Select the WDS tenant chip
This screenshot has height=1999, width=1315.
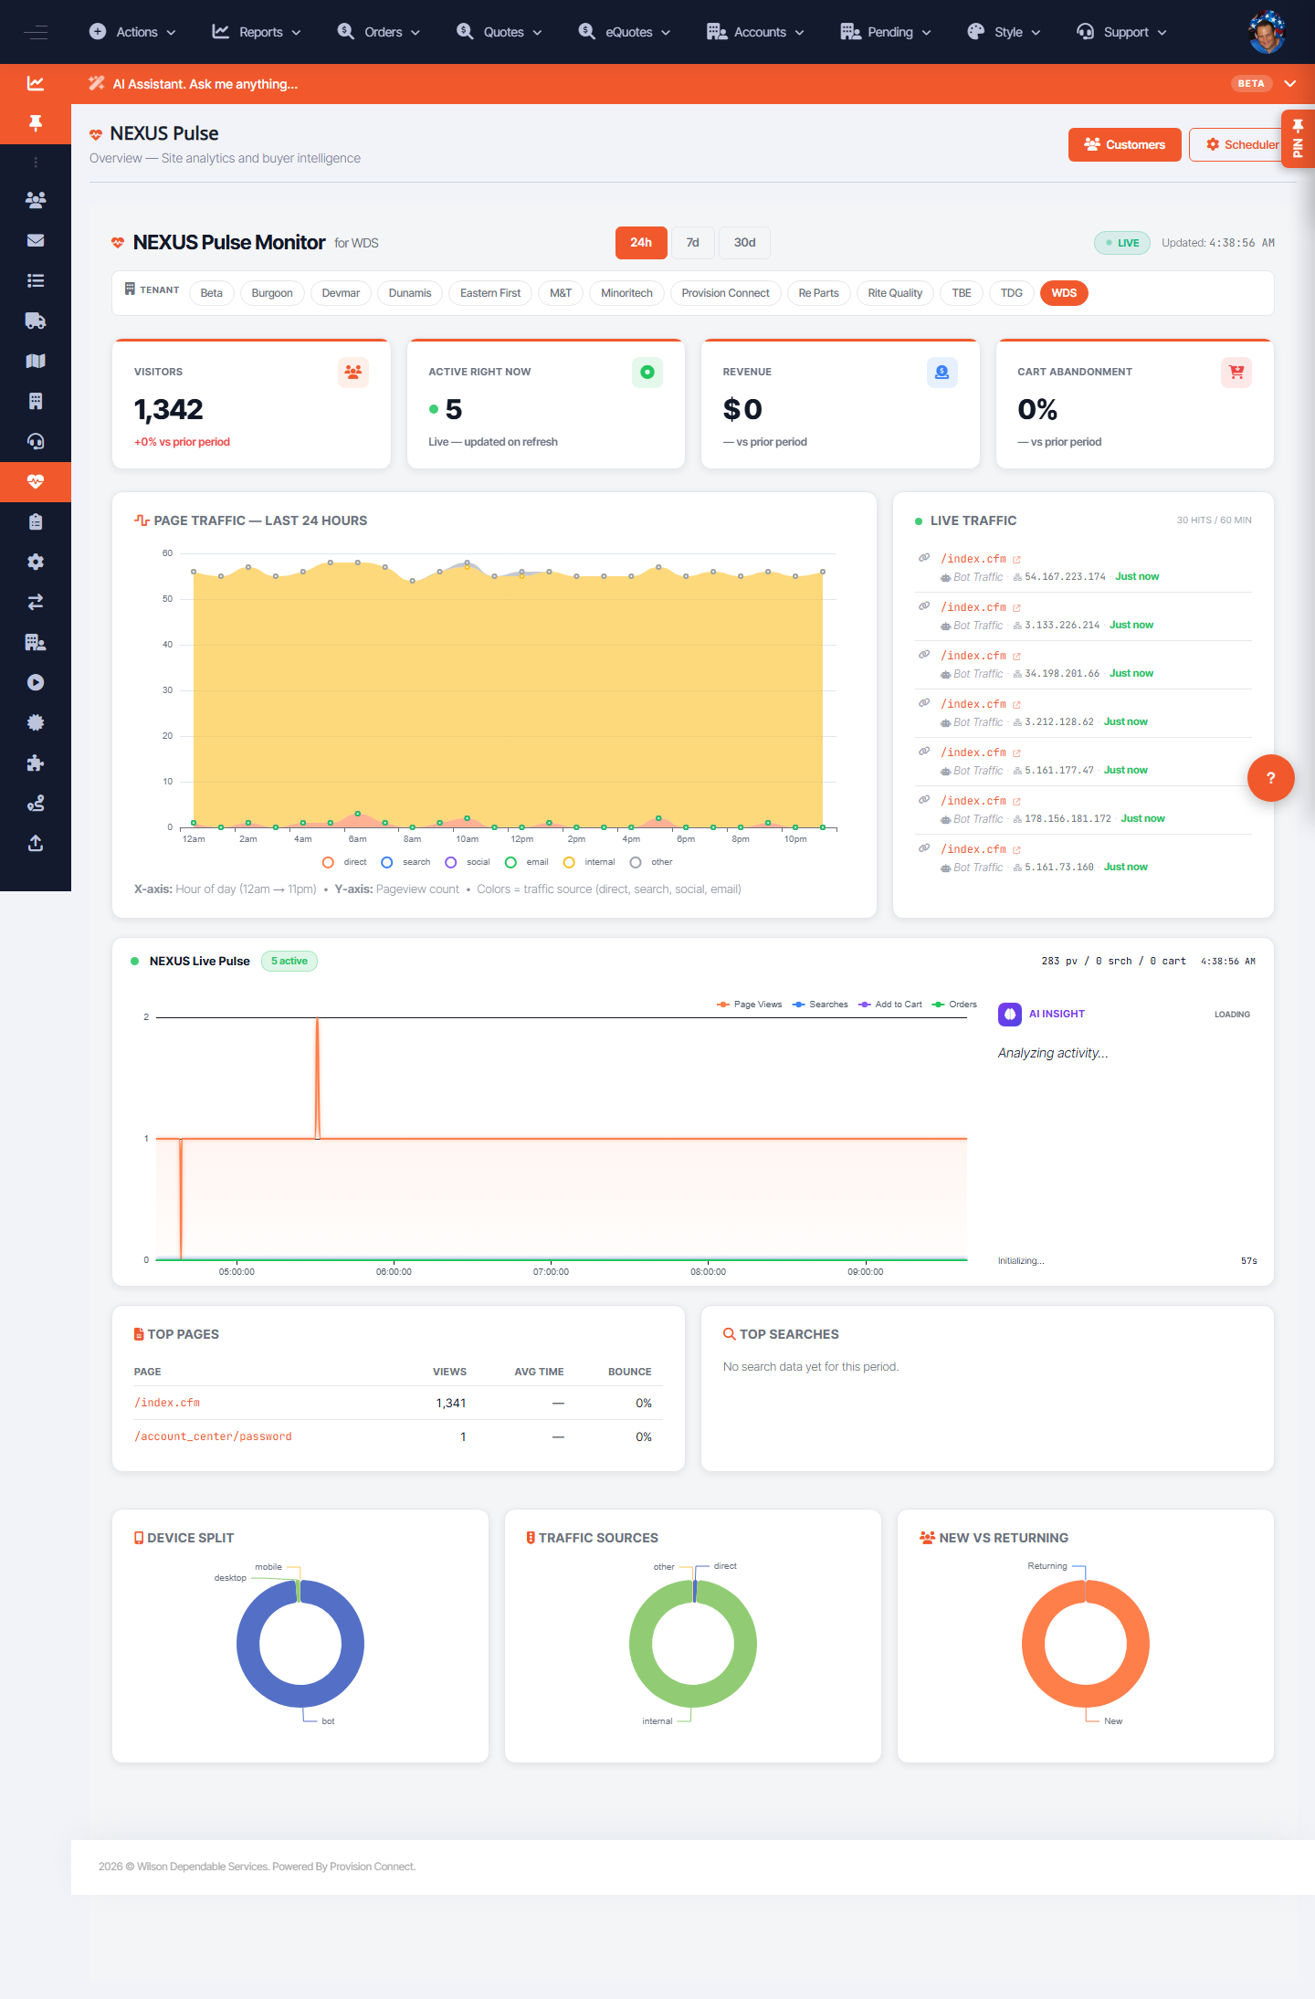[1064, 293]
